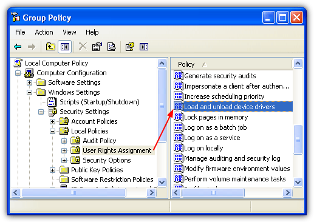This screenshot has width=314, height=222.
Task: Collapse the Security Settings node
Action: (x=41, y=112)
